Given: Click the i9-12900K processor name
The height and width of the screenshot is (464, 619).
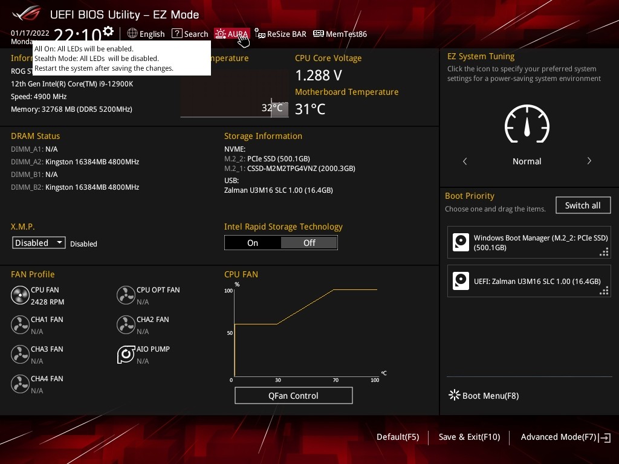Looking at the screenshot, I should coord(72,83).
